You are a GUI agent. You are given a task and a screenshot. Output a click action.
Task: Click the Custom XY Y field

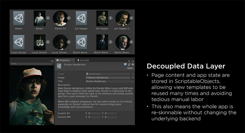[111, 113]
